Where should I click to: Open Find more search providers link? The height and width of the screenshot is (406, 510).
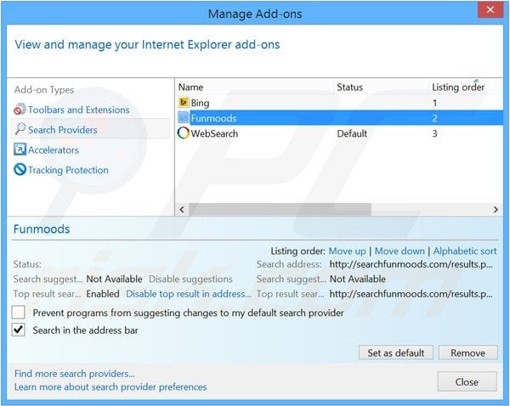[75, 374]
